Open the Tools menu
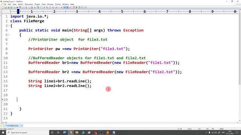Screen dimensions: 241x135 click(44, 4)
